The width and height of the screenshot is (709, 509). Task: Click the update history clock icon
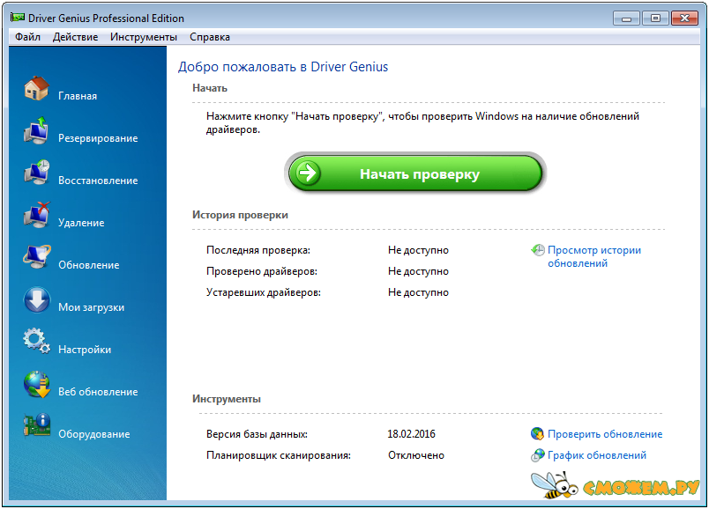538,250
